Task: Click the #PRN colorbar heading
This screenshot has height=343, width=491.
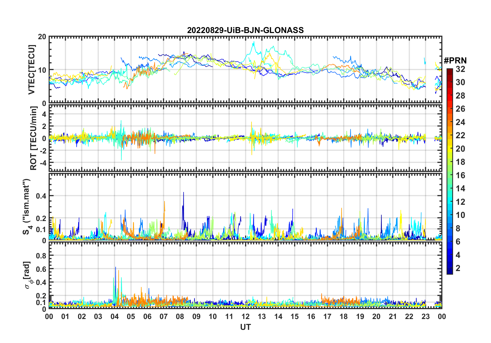Action: pos(455,61)
